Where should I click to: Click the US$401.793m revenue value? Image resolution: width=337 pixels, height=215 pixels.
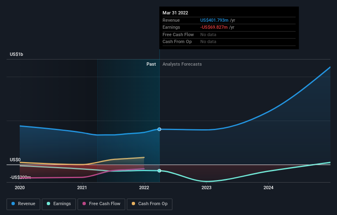pos(214,20)
